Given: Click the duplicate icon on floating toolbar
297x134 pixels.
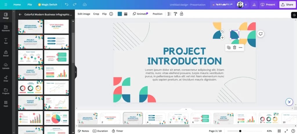Looking at the screenshot, I should [x=229, y=47].
